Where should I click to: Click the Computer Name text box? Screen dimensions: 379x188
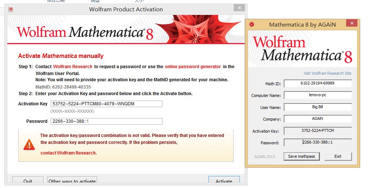[318, 95]
